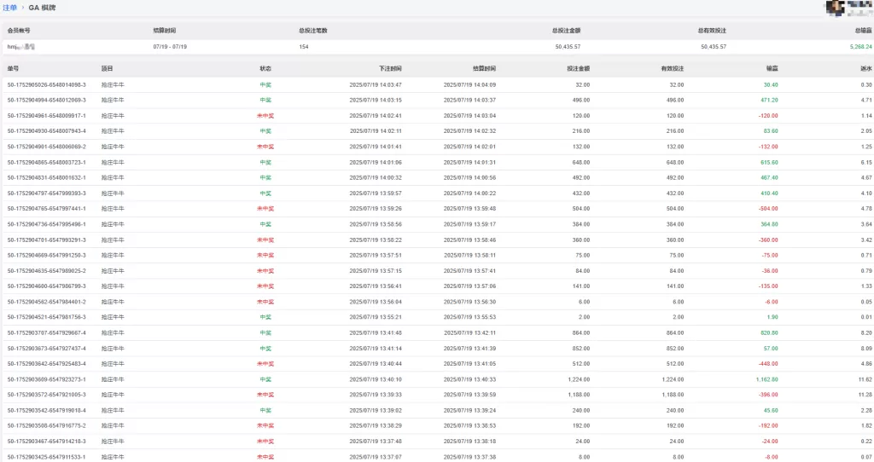Select order number 50-1752904865-6548003723-1
Screen dimensions: 874x462
pyautogui.click(x=47, y=163)
